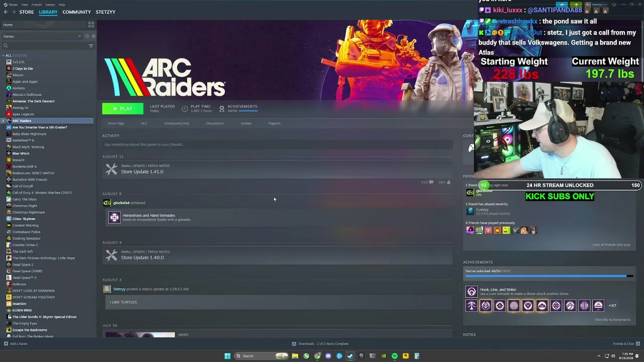Open the library grid view icon
This screenshot has width=644, height=362.
pyautogui.click(x=91, y=25)
